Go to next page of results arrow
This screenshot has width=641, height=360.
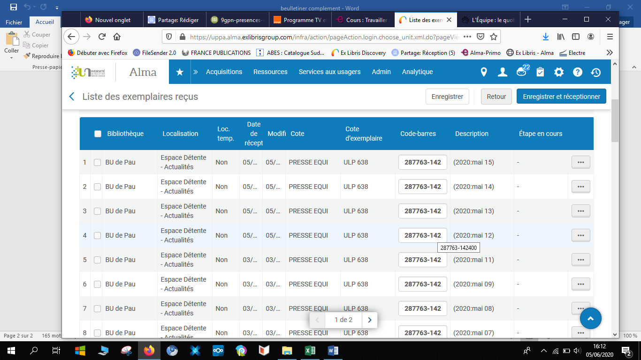[370, 320]
